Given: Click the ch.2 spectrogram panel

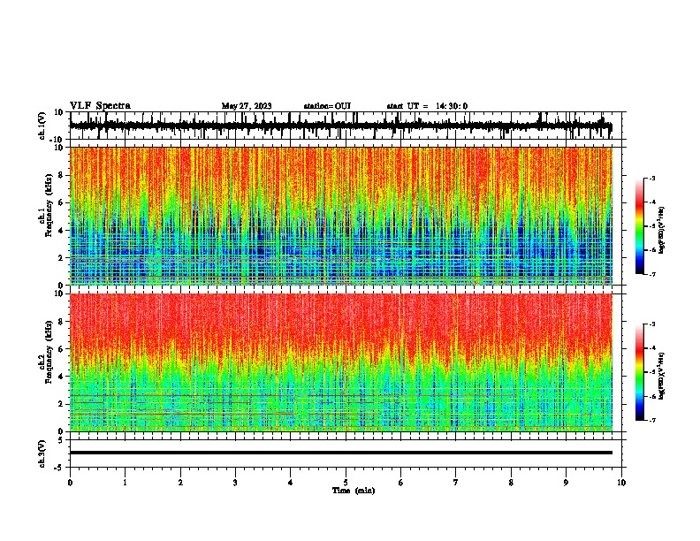Looking at the screenshot, I should 341,362.
